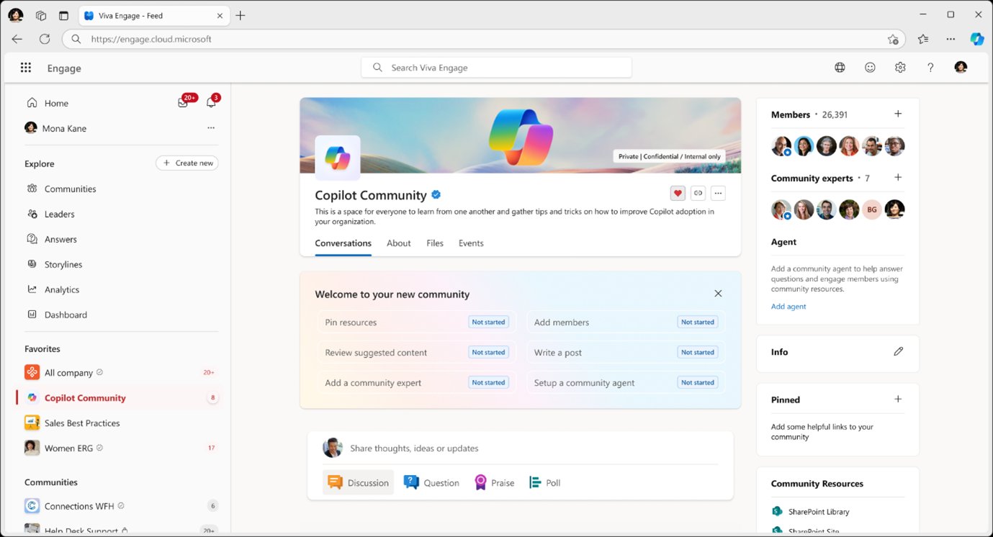Open the community more options ellipsis menu

(x=717, y=193)
